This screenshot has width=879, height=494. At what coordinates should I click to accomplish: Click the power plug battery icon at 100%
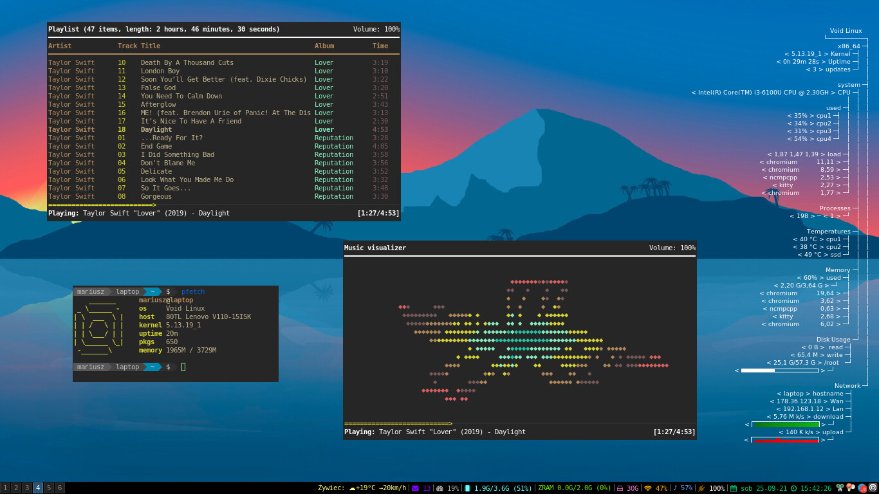(701, 488)
